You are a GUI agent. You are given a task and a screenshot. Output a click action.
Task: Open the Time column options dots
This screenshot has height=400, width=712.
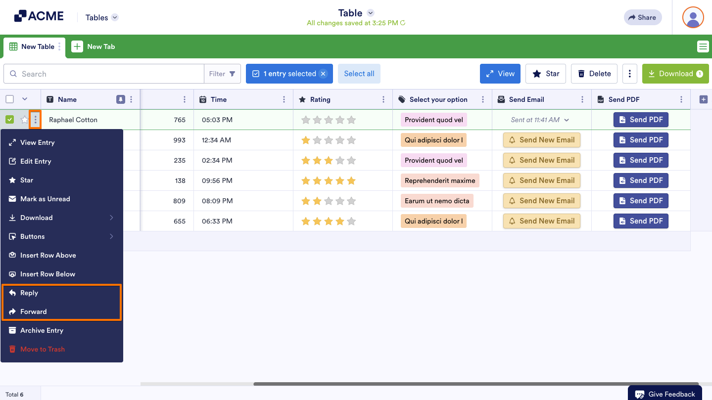click(284, 99)
